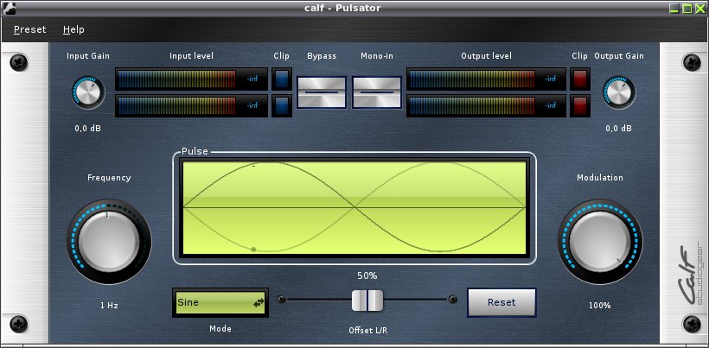Click the Output Gain knob

click(618, 92)
